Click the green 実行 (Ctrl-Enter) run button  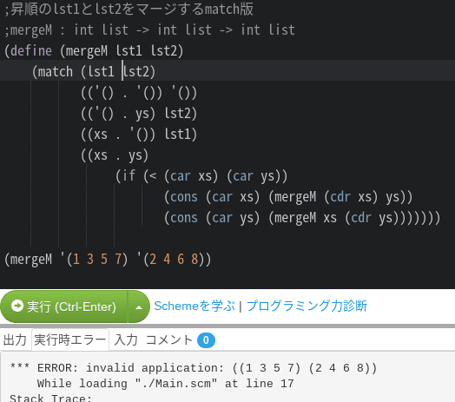pyautogui.click(x=64, y=306)
